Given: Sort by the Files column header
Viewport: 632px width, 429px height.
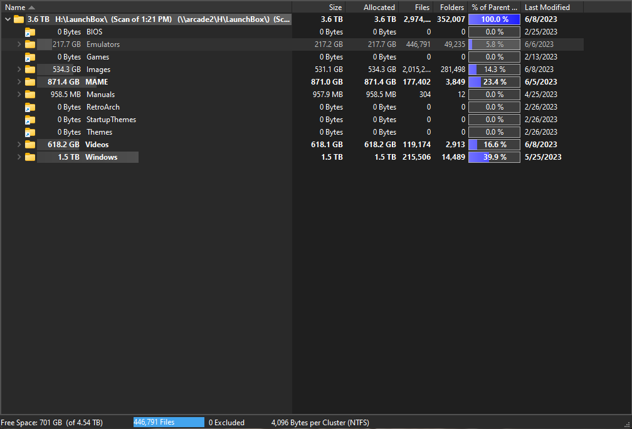Looking at the screenshot, I should (x=416, y=8).
